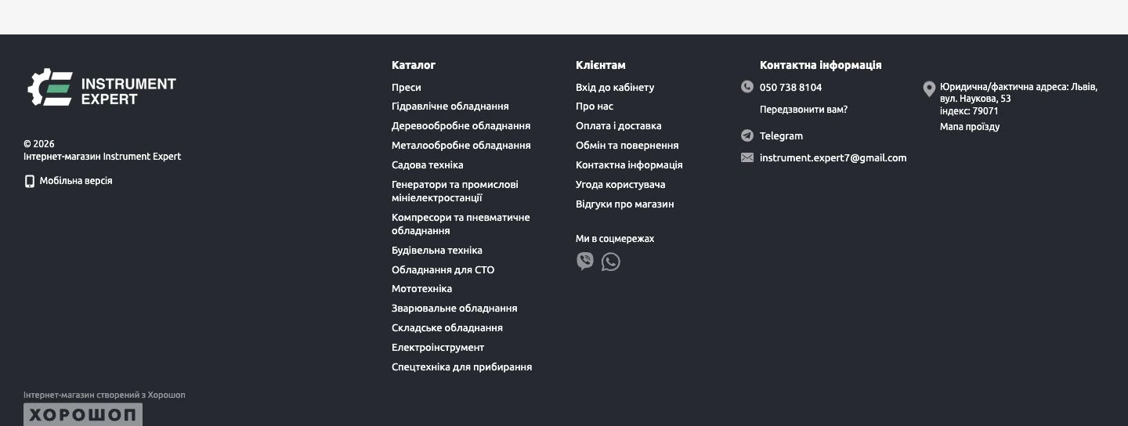Go to Садова техніка category
The image size is (1128, 426).
point(428,165)
